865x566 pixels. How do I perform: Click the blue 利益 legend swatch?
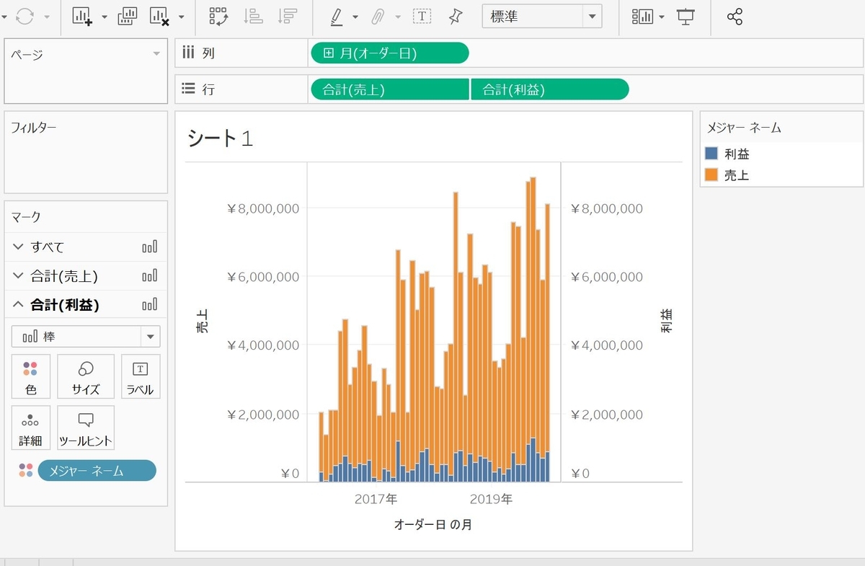point(711,153)
